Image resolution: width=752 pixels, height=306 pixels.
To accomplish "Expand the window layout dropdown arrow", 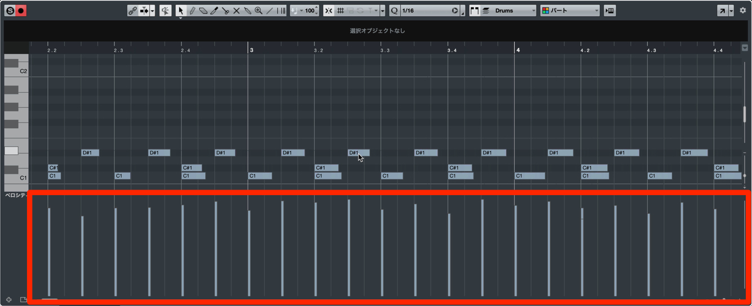I will point(731,11).
